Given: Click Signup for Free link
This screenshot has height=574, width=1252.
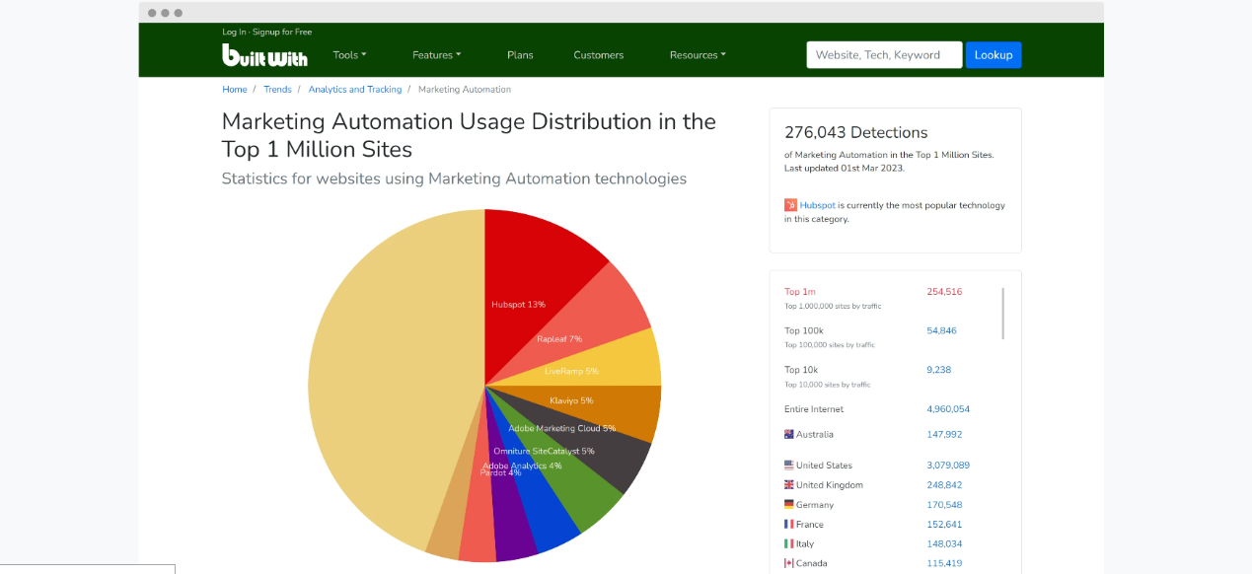Looking at the screenshot, I should pos(282,32).
